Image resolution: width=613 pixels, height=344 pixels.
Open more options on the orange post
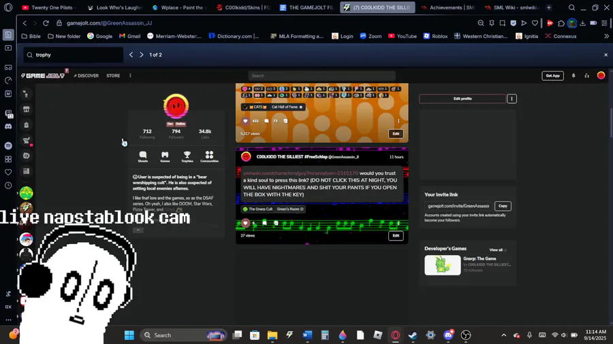(x=398, y=121)
